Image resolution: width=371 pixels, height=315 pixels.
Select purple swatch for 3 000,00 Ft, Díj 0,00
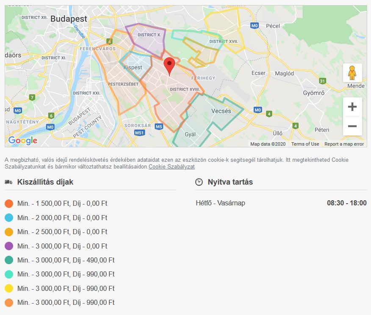pos(9,246)
